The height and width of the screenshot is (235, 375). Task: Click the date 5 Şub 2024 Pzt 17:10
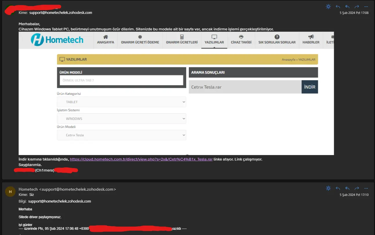coord(354,195)
